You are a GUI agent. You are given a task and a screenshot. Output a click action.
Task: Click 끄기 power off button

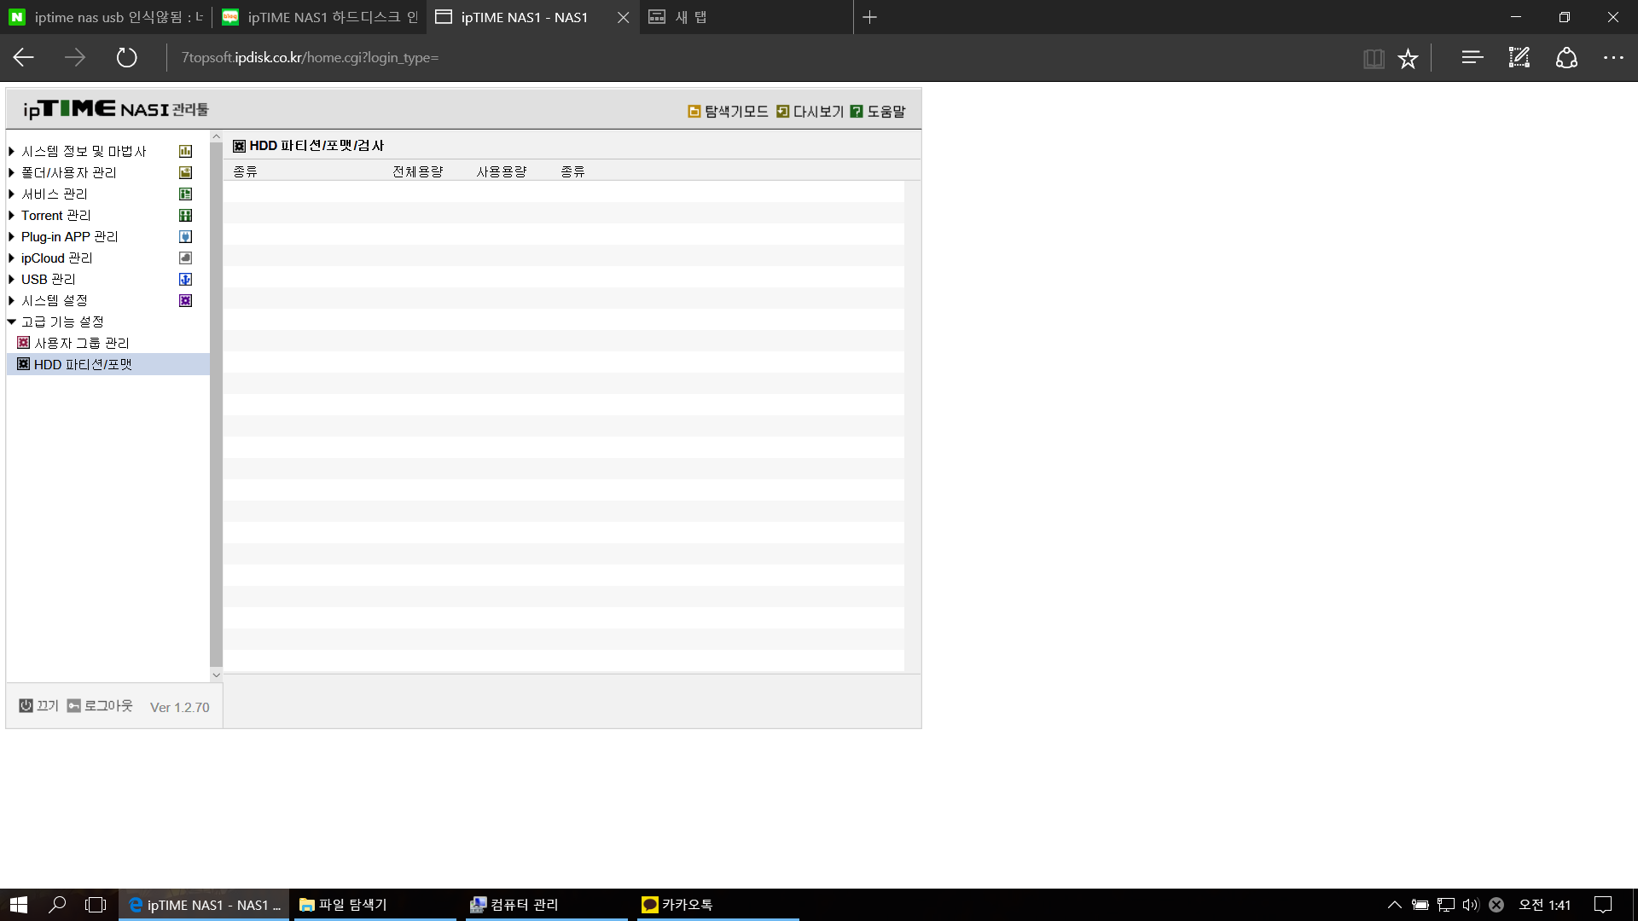[39, 706]
